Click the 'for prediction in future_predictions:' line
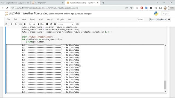175x98 pixels. (x=43, y=39)
